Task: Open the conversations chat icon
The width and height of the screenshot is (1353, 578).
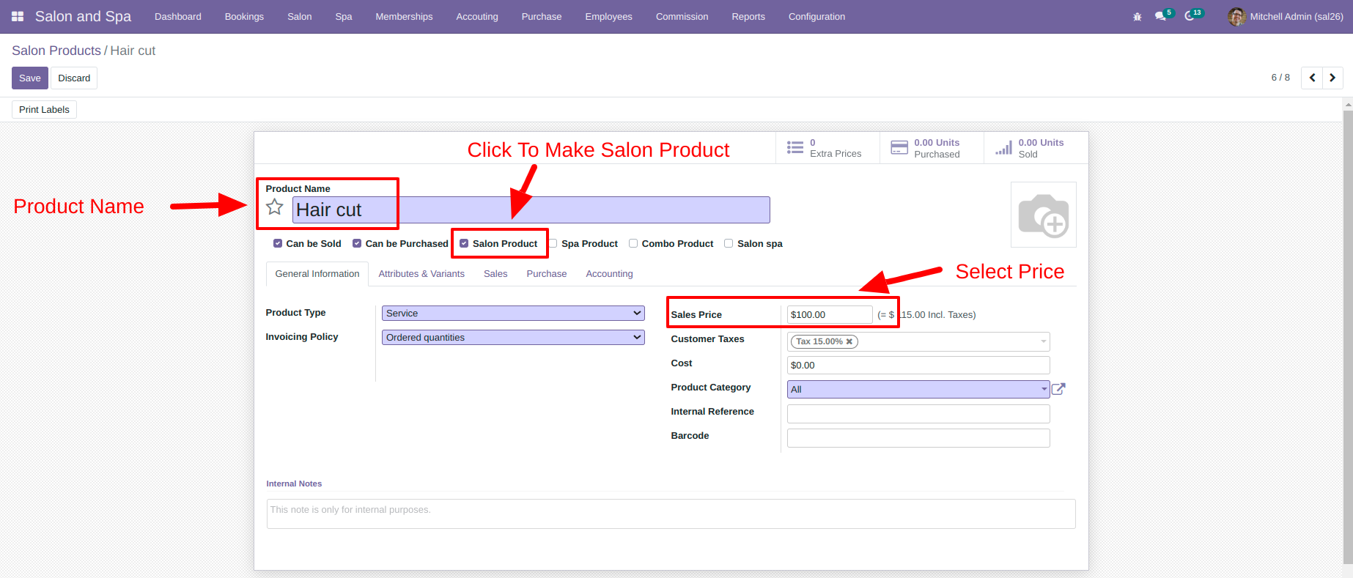Action: (1161, 16)
